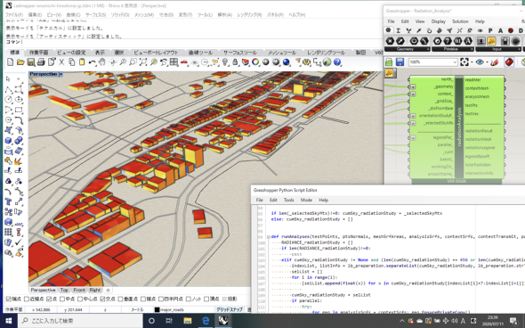Enable the 近接点 osnap checkbox
525x328 pixels.
tap(27, 299)
